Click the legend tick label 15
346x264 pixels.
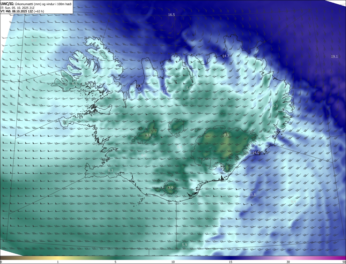pos(231,262)
